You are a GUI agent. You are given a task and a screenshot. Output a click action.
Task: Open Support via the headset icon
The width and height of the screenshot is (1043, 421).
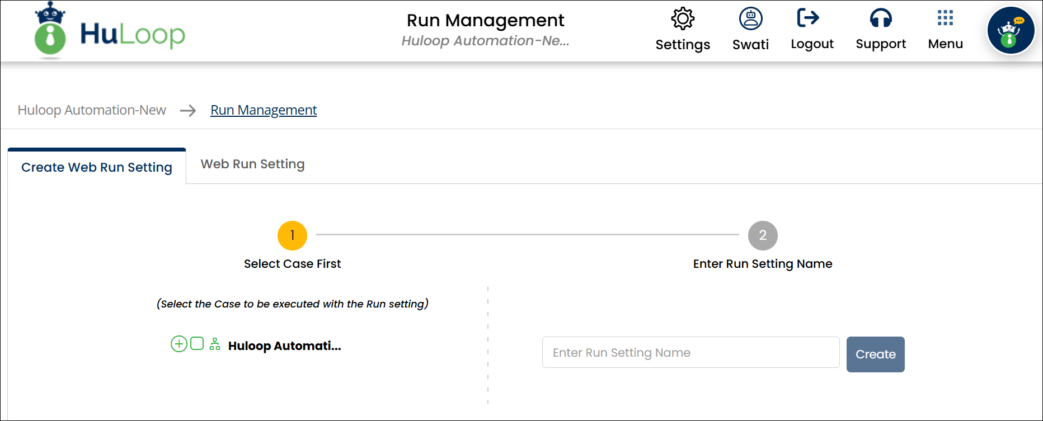[x=880, y=18]
